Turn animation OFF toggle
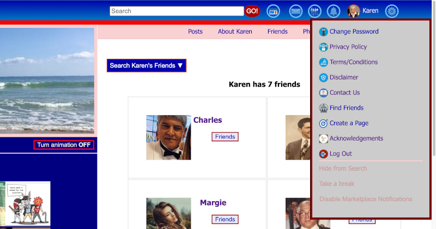 coord(64,145)
